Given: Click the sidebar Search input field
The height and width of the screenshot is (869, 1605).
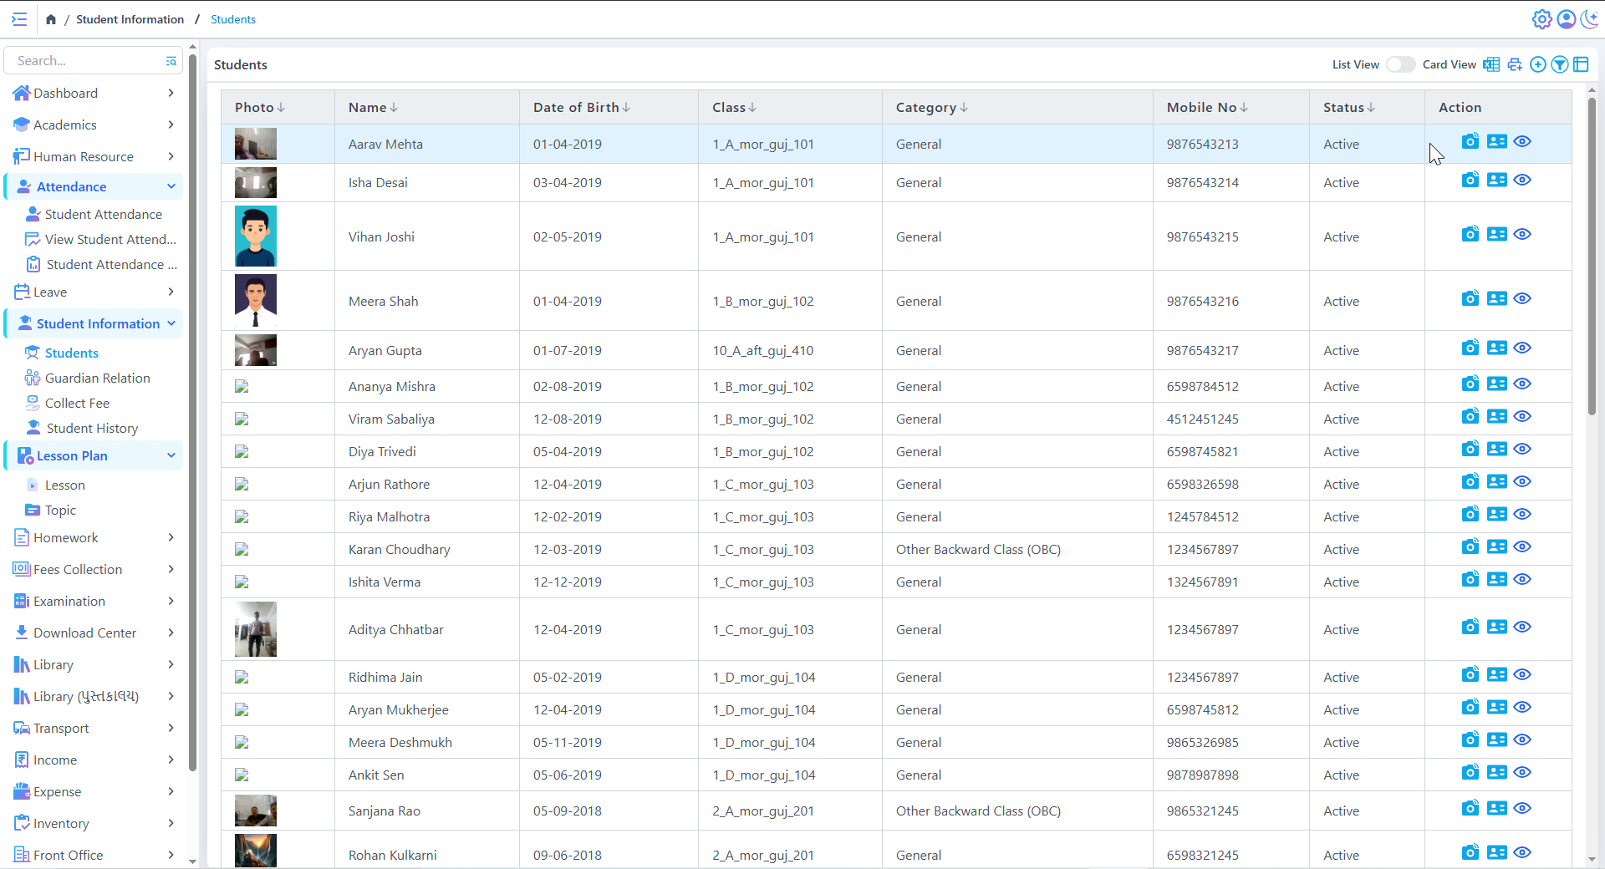Looking at the screenshot, I should pyautogui.click(x=88, y=61).
